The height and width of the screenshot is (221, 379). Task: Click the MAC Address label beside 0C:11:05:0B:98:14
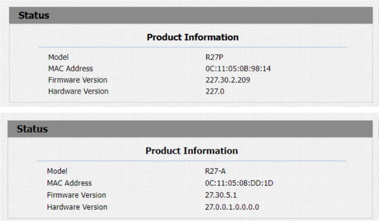(x=70, y=68)
